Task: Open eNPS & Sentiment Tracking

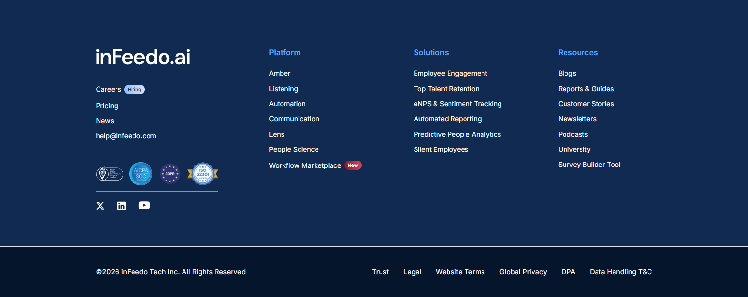Action: 457,104
